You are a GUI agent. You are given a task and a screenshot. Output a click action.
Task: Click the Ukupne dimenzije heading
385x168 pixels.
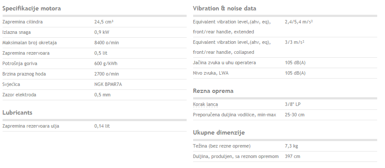219,133
